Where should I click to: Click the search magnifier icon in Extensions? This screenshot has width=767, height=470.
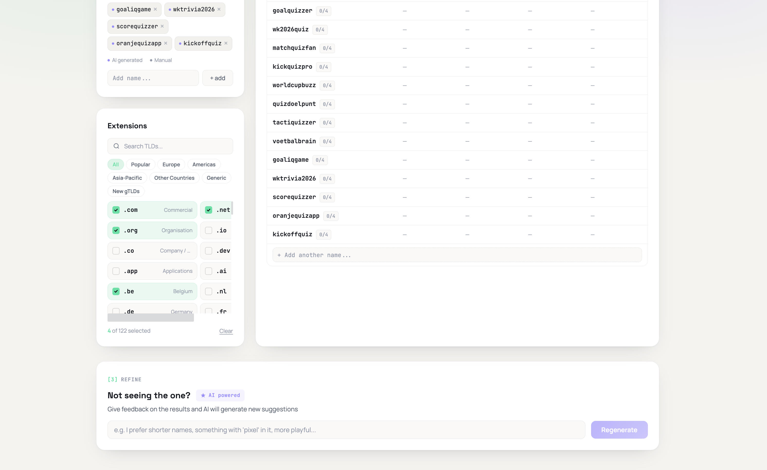(x=117, y=146)
